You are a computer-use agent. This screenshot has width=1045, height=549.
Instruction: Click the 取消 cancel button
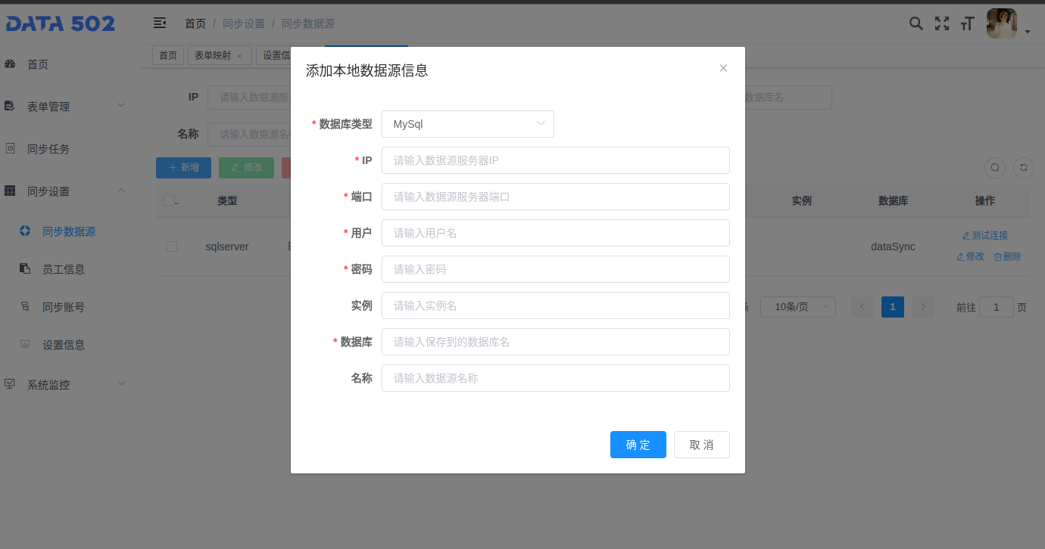tap(701, 445)
